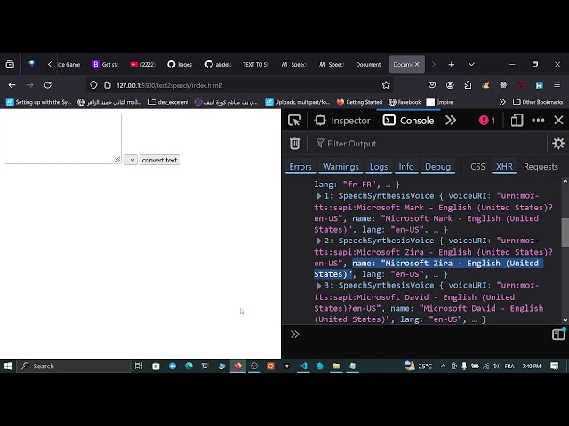569x426 pixels.
Task: Toggle the Requests filter
Action: pyautogui.click(x=541, y=167)
